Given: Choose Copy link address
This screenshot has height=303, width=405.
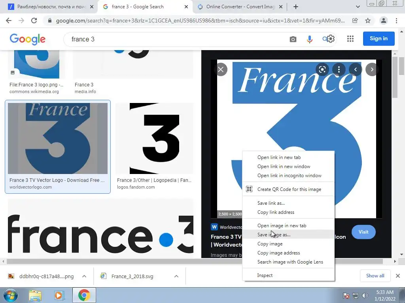Looking at the screenshot, I should coord(288,212).
